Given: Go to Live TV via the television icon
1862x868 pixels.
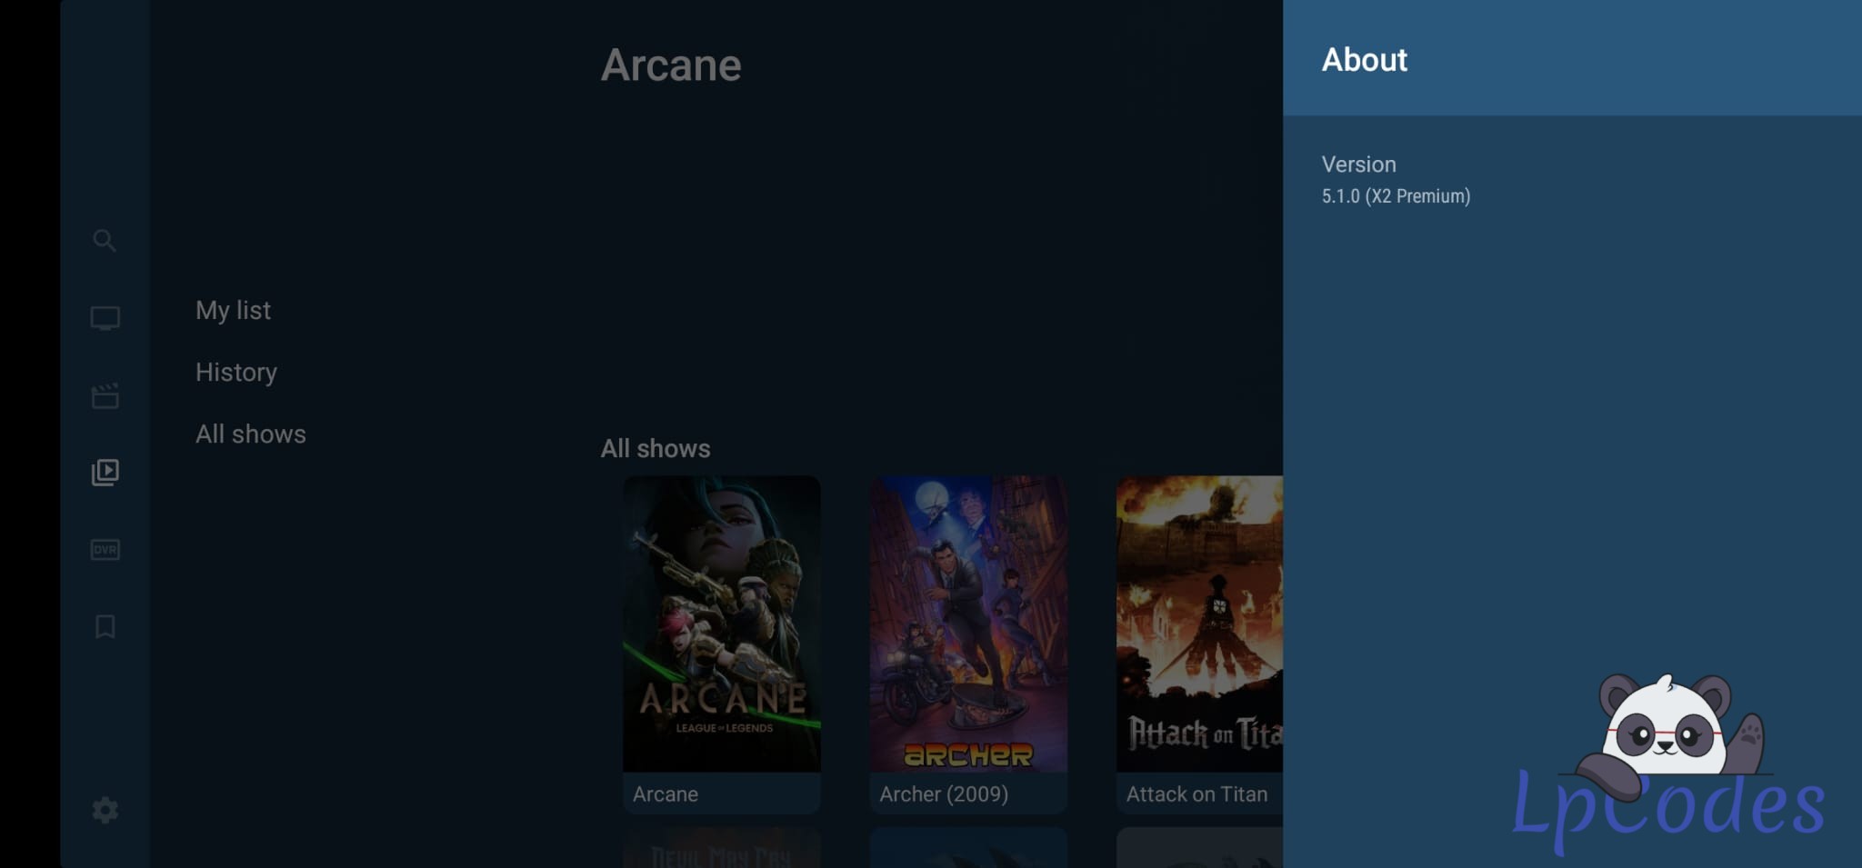Looking at the screenshot, I should [105, 318].
